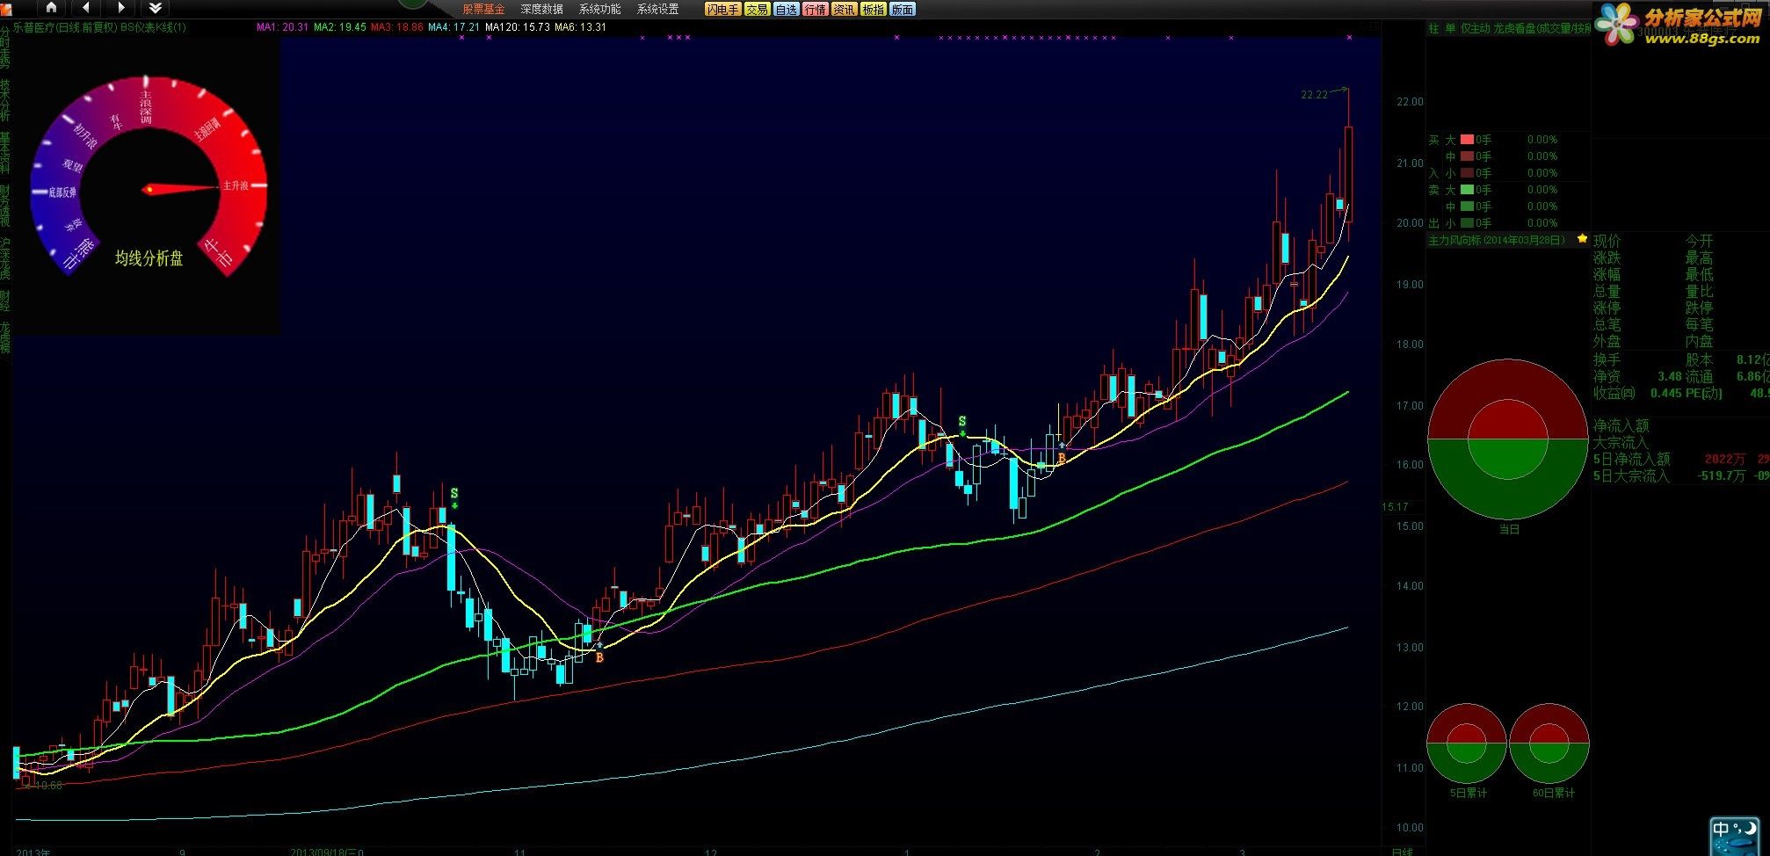Click the 净流入额 label
The width and height of the screenshot is (1770, 856).
[1621, 426]
